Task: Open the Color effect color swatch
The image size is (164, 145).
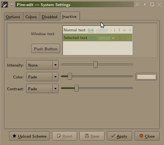Action: coord(146,77)
